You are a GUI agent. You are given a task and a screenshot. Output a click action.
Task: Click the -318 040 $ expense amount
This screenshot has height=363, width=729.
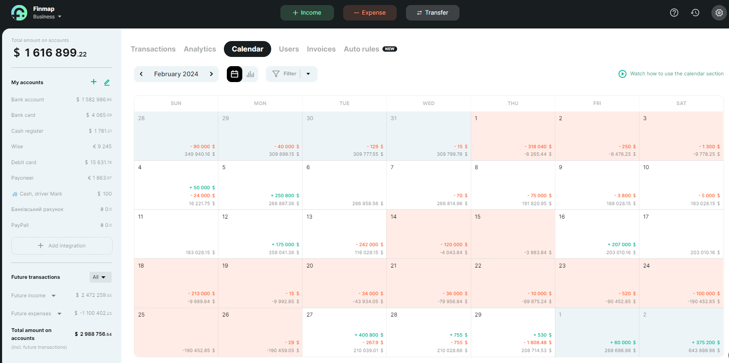(x=538, y=147)
